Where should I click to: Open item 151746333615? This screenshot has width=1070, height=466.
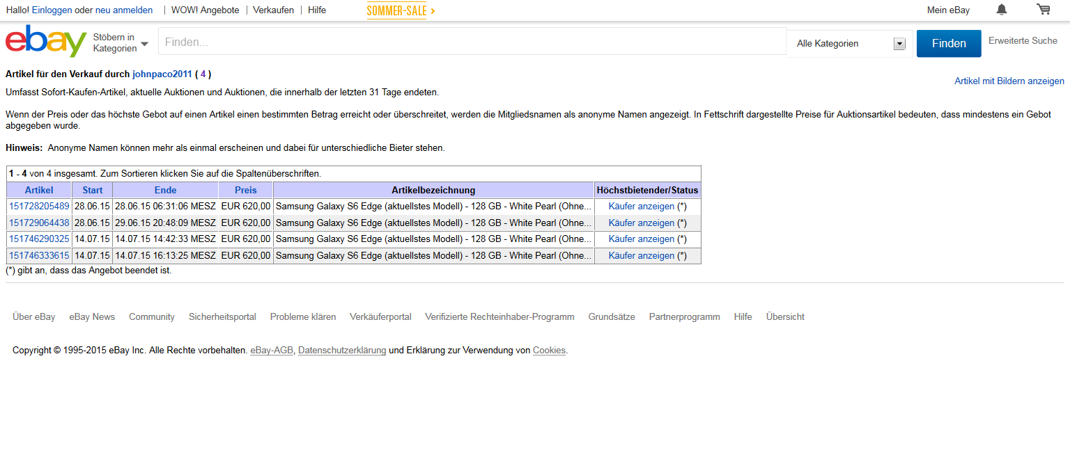click(x=39, y=256)
